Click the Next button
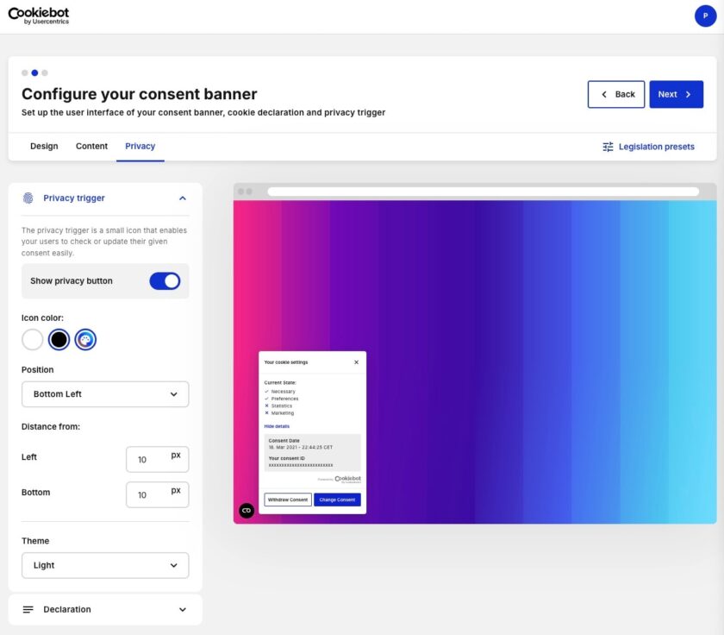 pos(676,95)
